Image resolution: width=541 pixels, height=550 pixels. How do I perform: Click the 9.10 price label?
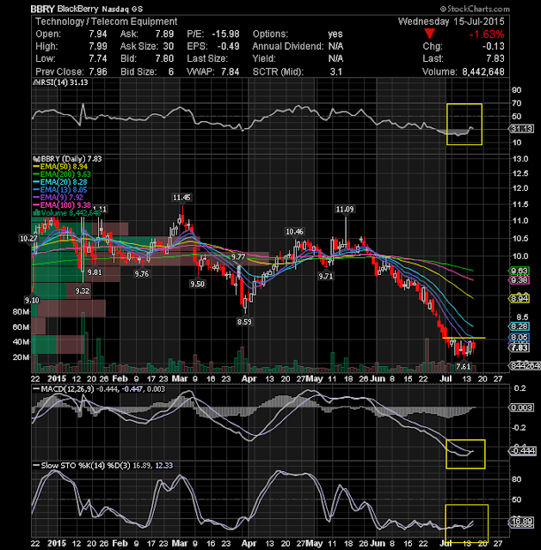(32, 300)
